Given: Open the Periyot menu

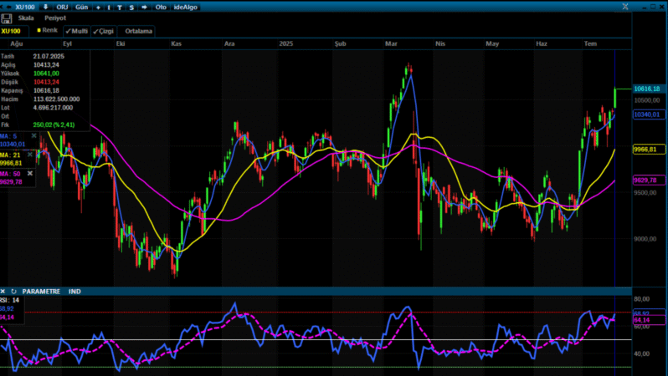Looking at the screenshot, I should [x=55, y=18].
